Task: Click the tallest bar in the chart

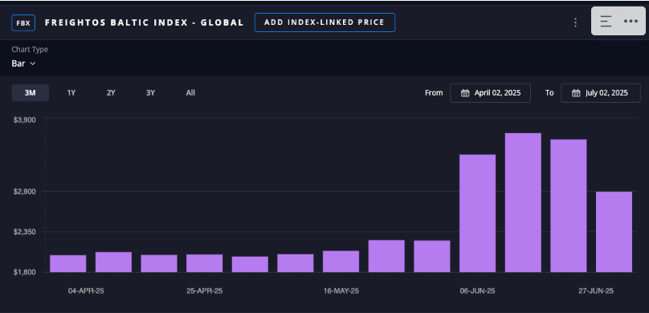Action: [x=523, y=202]
